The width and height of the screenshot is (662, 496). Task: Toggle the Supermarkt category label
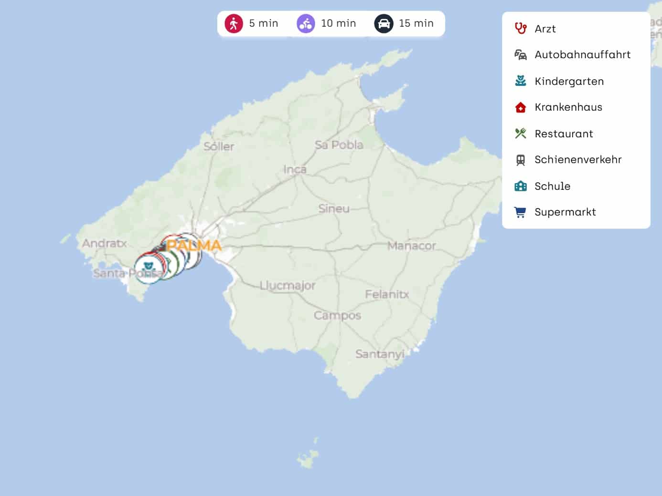[x=565, y=212]
